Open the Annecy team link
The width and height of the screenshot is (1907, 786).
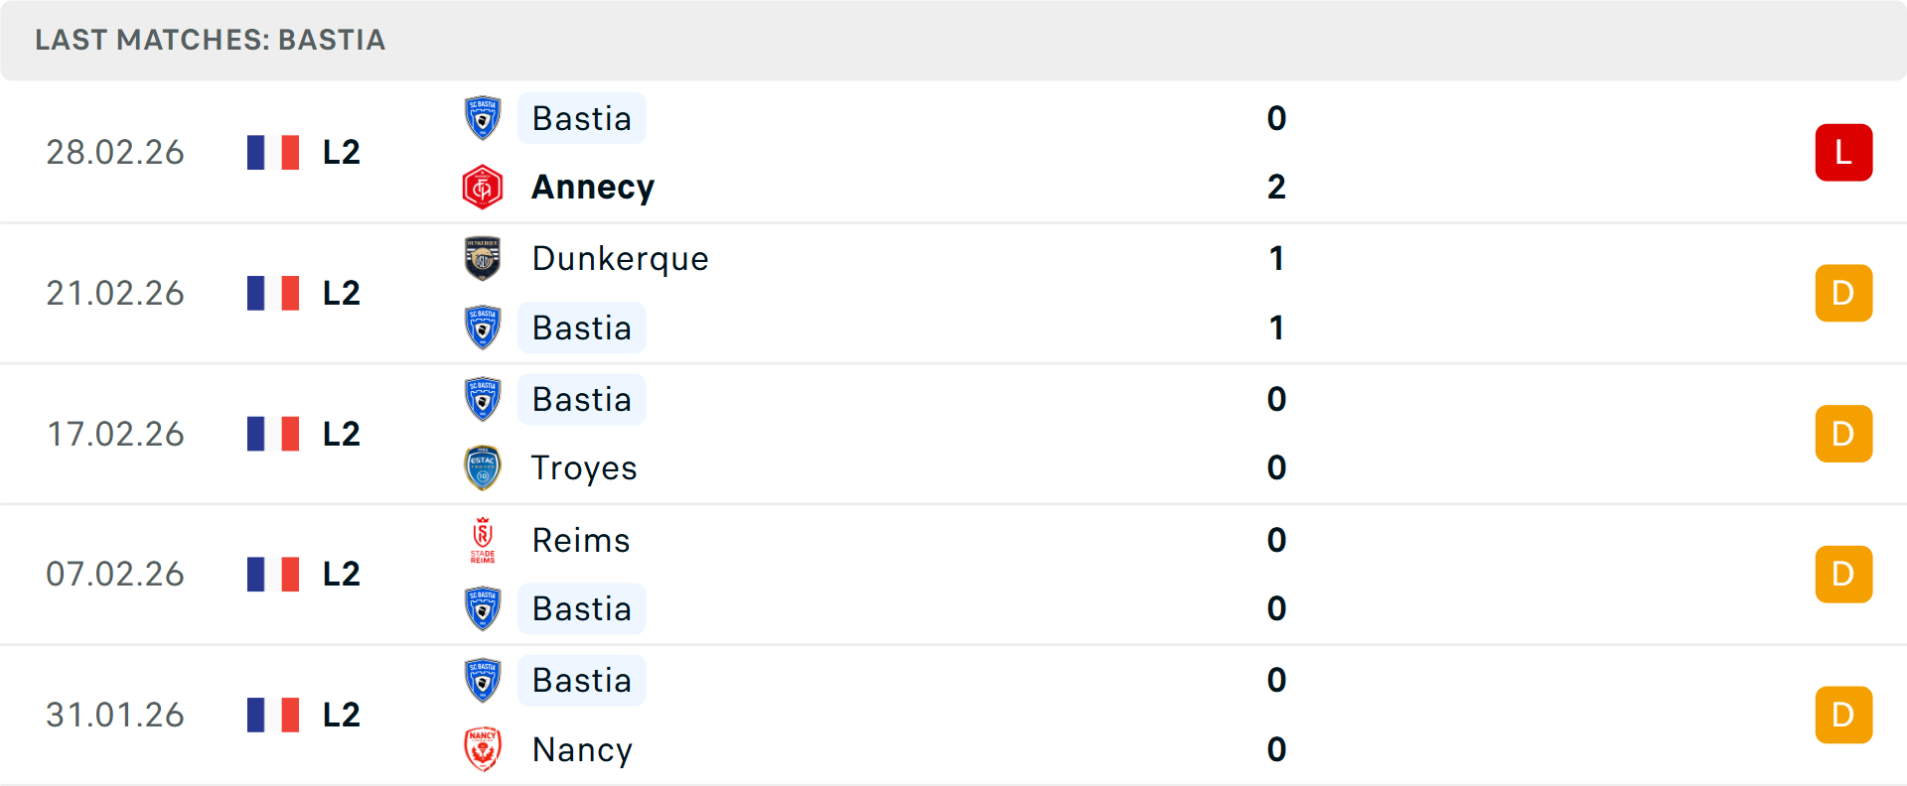(593, 188)
